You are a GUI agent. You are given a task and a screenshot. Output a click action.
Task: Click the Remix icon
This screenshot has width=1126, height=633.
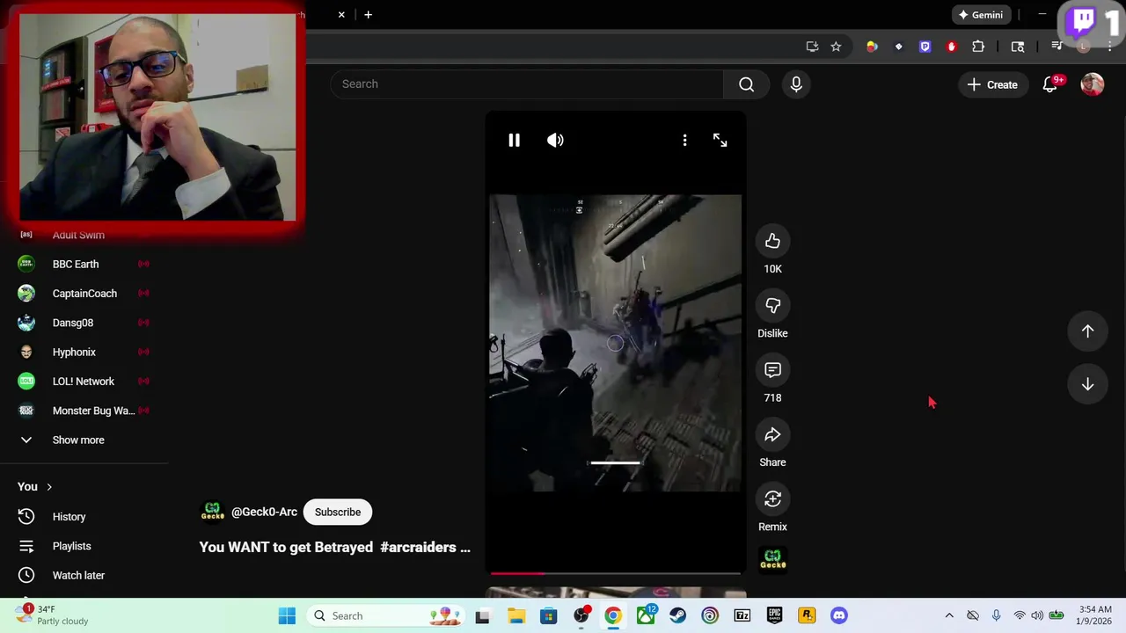(x=772, y=498)
